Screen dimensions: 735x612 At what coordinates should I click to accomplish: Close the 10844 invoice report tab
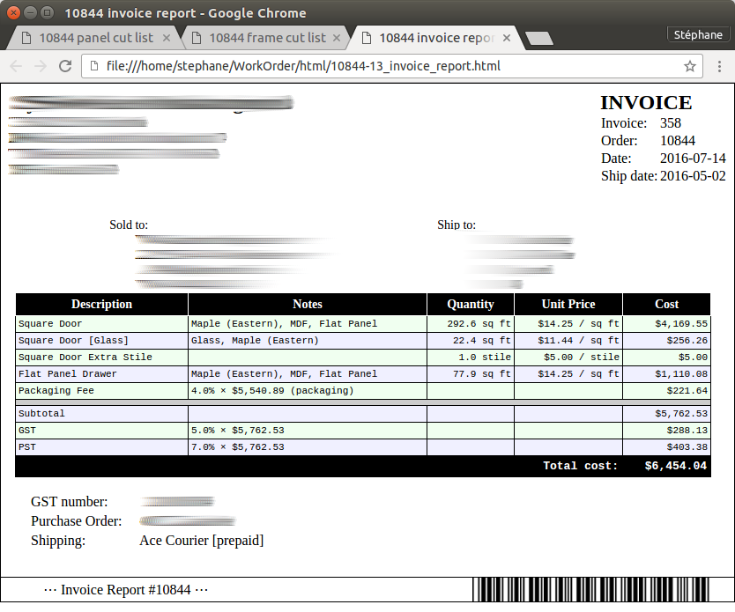click(507, 38)
